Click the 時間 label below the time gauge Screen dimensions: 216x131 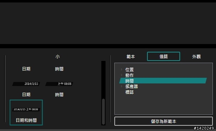pyautogui.click(x=59, y=95)
